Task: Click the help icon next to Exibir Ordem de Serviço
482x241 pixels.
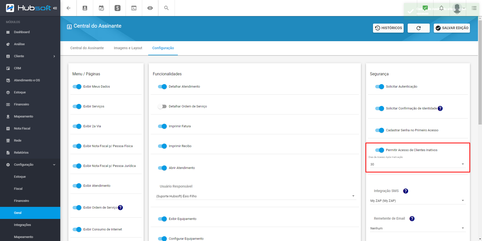Action: click(120, 208)
